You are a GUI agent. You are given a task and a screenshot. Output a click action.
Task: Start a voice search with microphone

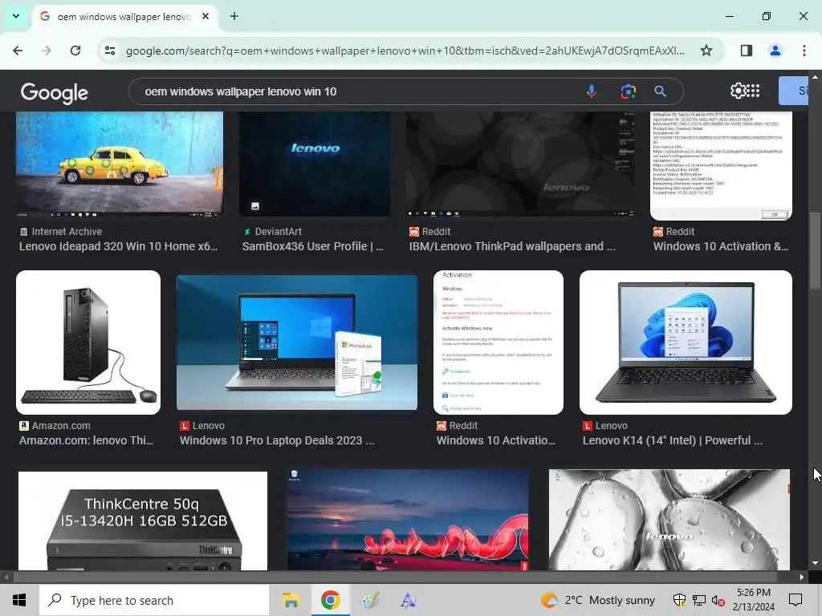[x=592, y=91]
